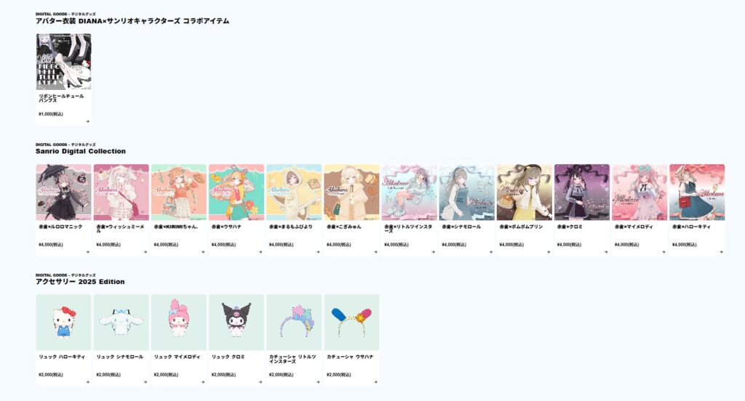Click the arrow icon on カチューシャ ウサハナ card
This screenshot has width=745, height=401.
376,382
